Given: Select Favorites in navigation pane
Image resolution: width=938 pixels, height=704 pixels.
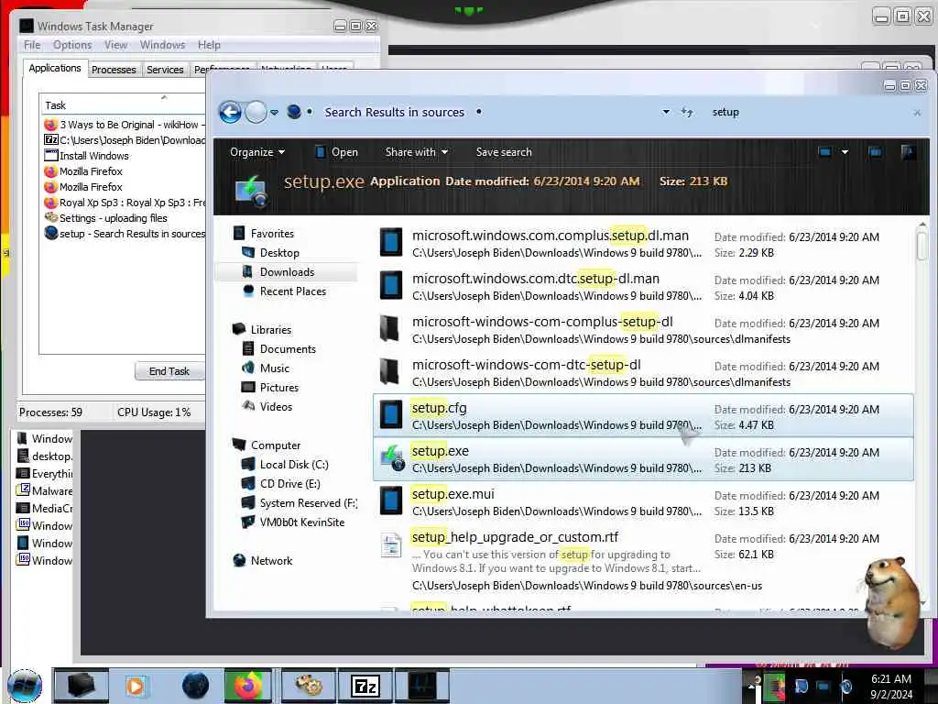Looking at the screenshot, I should coord(271,234).
